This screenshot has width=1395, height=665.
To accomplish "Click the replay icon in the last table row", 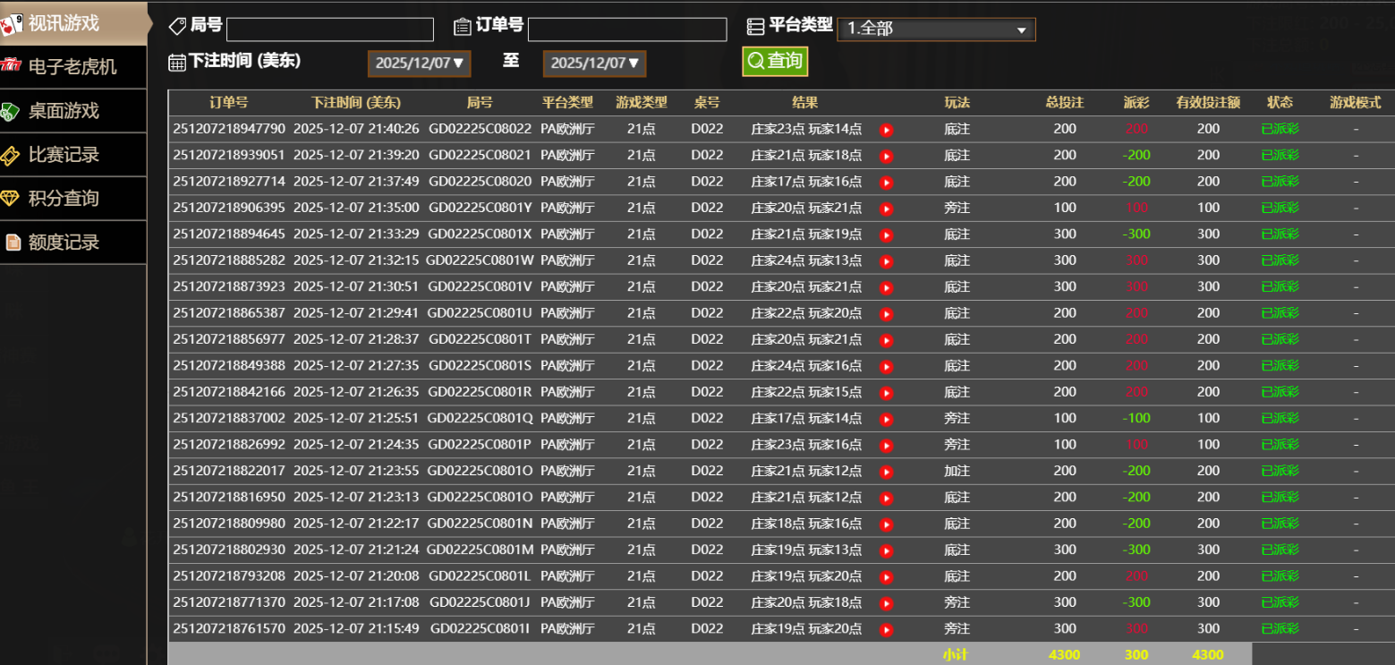I will pyautogui.click(x=886, y=629).
